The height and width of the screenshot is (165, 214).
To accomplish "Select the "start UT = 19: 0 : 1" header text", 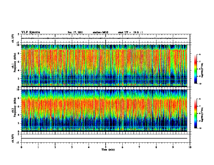I will (131, 32).
